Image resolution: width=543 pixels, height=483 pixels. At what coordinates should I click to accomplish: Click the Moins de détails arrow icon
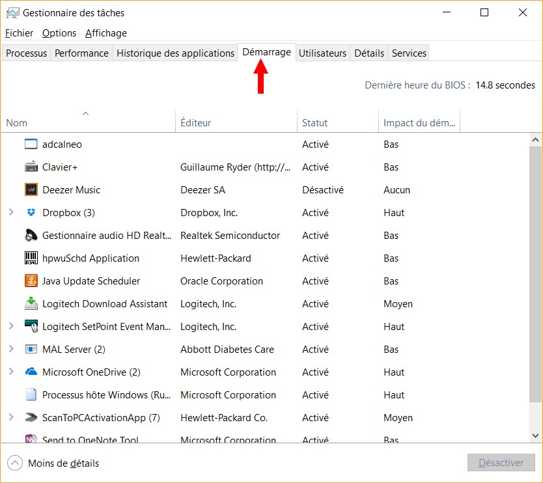pos(14,463)
